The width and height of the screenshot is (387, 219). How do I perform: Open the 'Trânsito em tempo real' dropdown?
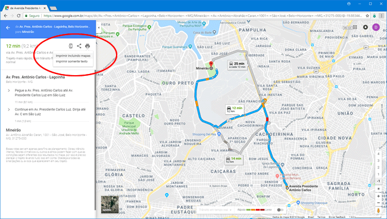pyautogui.click(x=215, y=210)
